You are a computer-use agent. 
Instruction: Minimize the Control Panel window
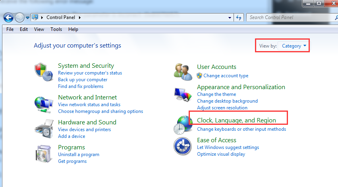coord(308,4)
